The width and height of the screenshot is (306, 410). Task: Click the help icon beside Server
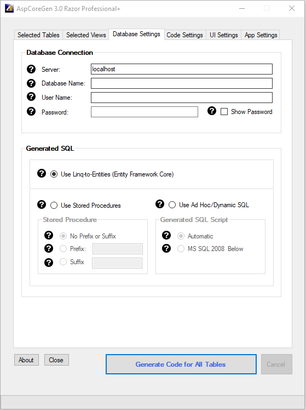[x=31, y=69]
